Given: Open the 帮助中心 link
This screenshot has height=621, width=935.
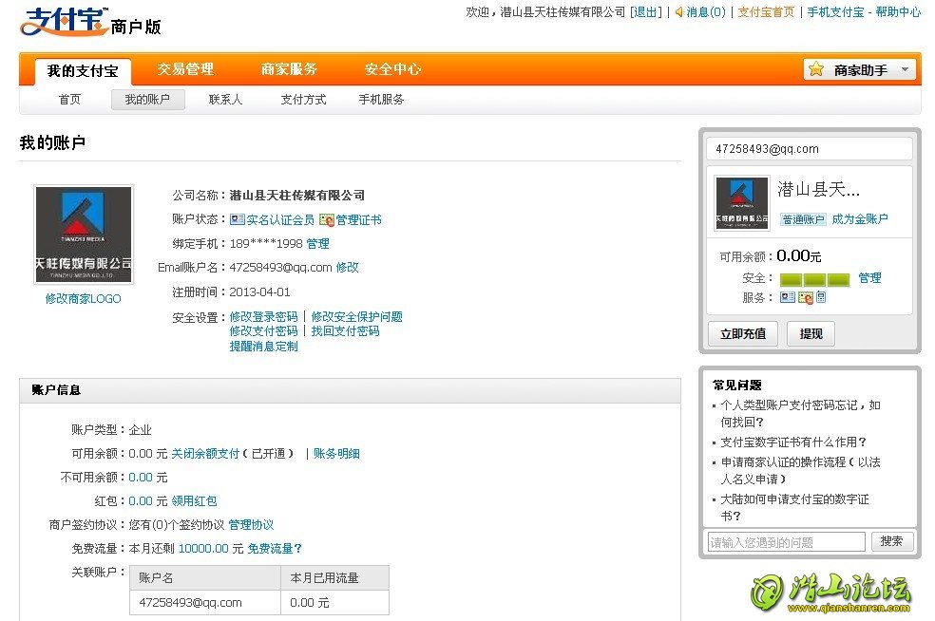Looking at the screenshot, I should tap(898, 12).
